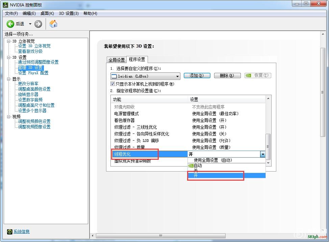329x242 pixels.
Task: Click the settings list scrollbar thumb
Action: [268, 147]
